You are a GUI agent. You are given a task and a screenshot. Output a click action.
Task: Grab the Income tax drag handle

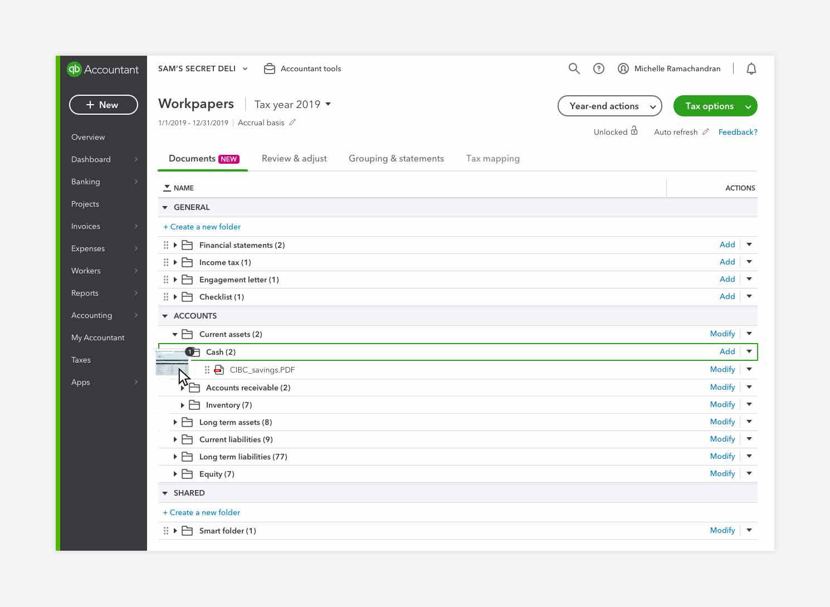[x=166, y=262]
